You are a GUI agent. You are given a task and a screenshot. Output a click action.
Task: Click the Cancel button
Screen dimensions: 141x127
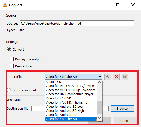[x=125, y=121]
